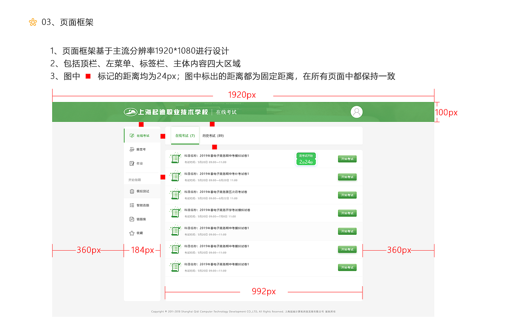Screen dimensions: 506x336
Task: Click 开始考试 for 第五次月考试卷
Action: [x=347, y=195]
